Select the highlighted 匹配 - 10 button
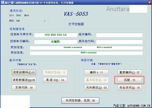Image resolution: width=152 pixels, height=108 pixels. click(130, 80)
